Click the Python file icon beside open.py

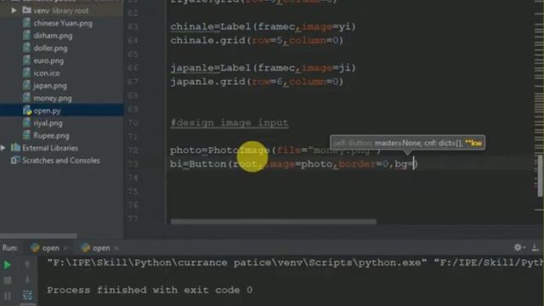[x=26, y=110]
